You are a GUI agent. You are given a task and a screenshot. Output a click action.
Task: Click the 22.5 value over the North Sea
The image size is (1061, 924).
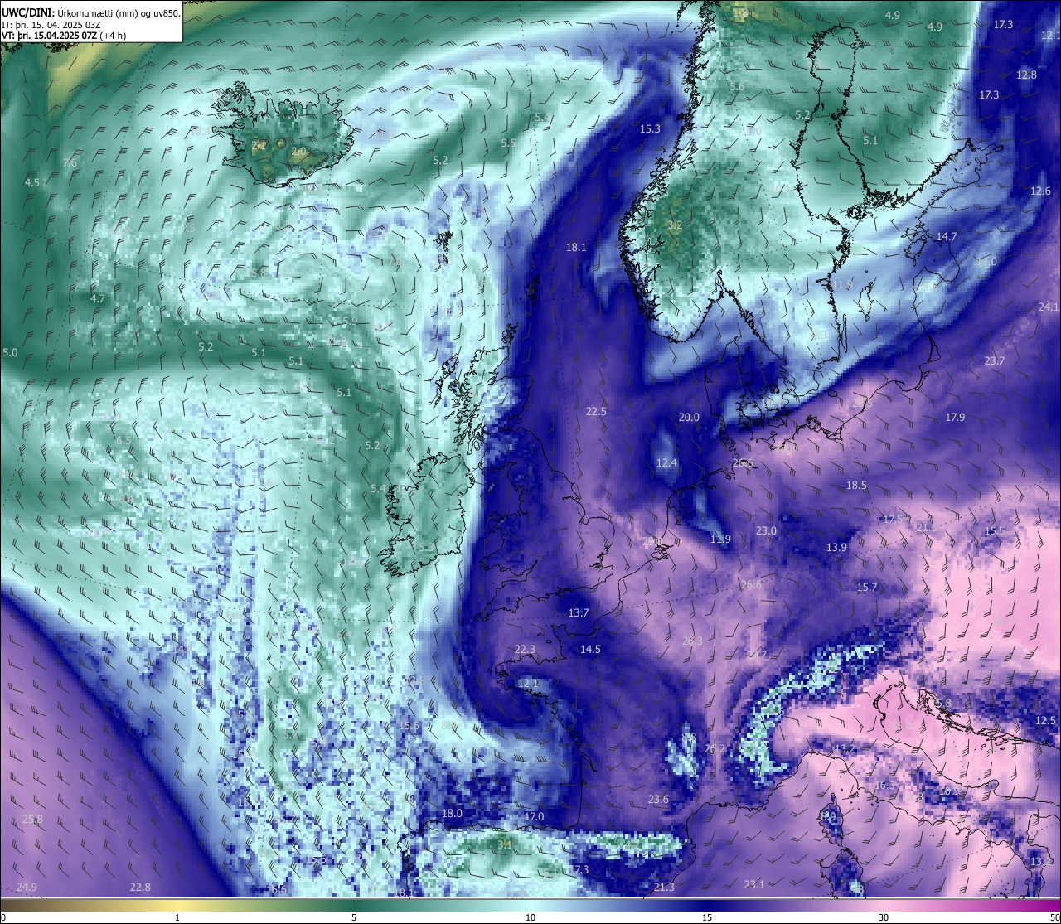coord(596,411)
